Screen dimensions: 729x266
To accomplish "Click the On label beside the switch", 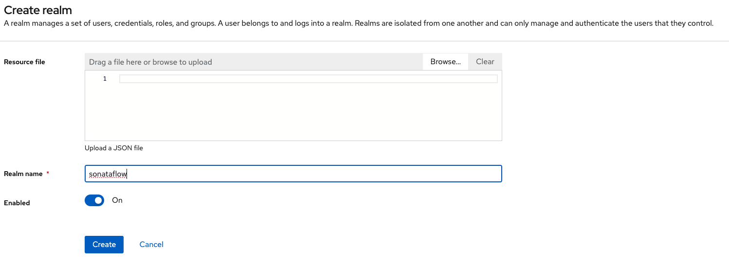I will (x=117, y=200).
